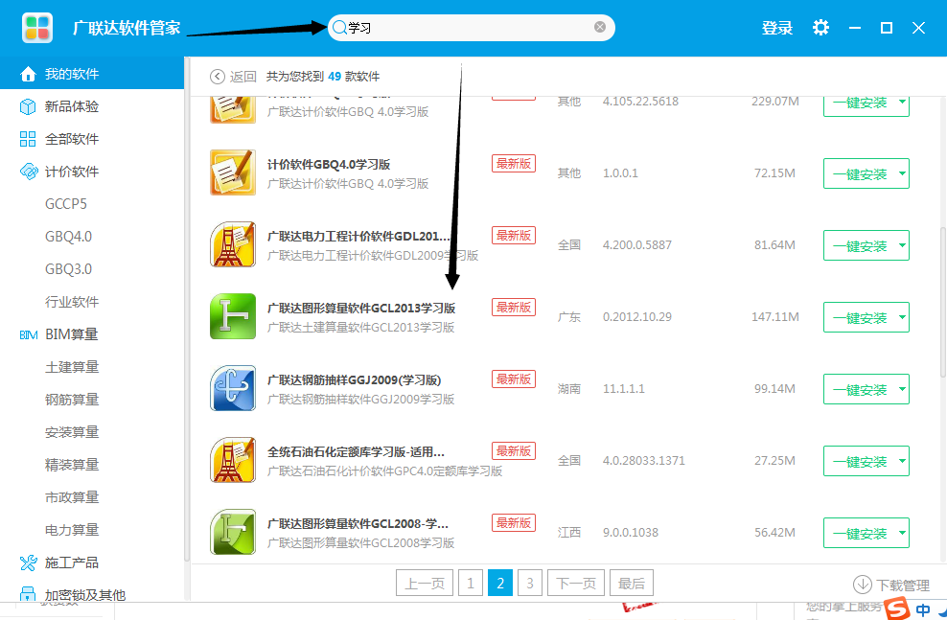The image size is (947, 620).
Task: Open install dropdown arrow for the 229.07M entry
Action: point(902,103)
